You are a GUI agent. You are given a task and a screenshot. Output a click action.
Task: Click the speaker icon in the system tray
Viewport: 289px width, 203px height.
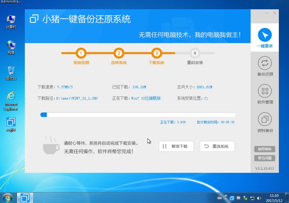pos(259,198)
